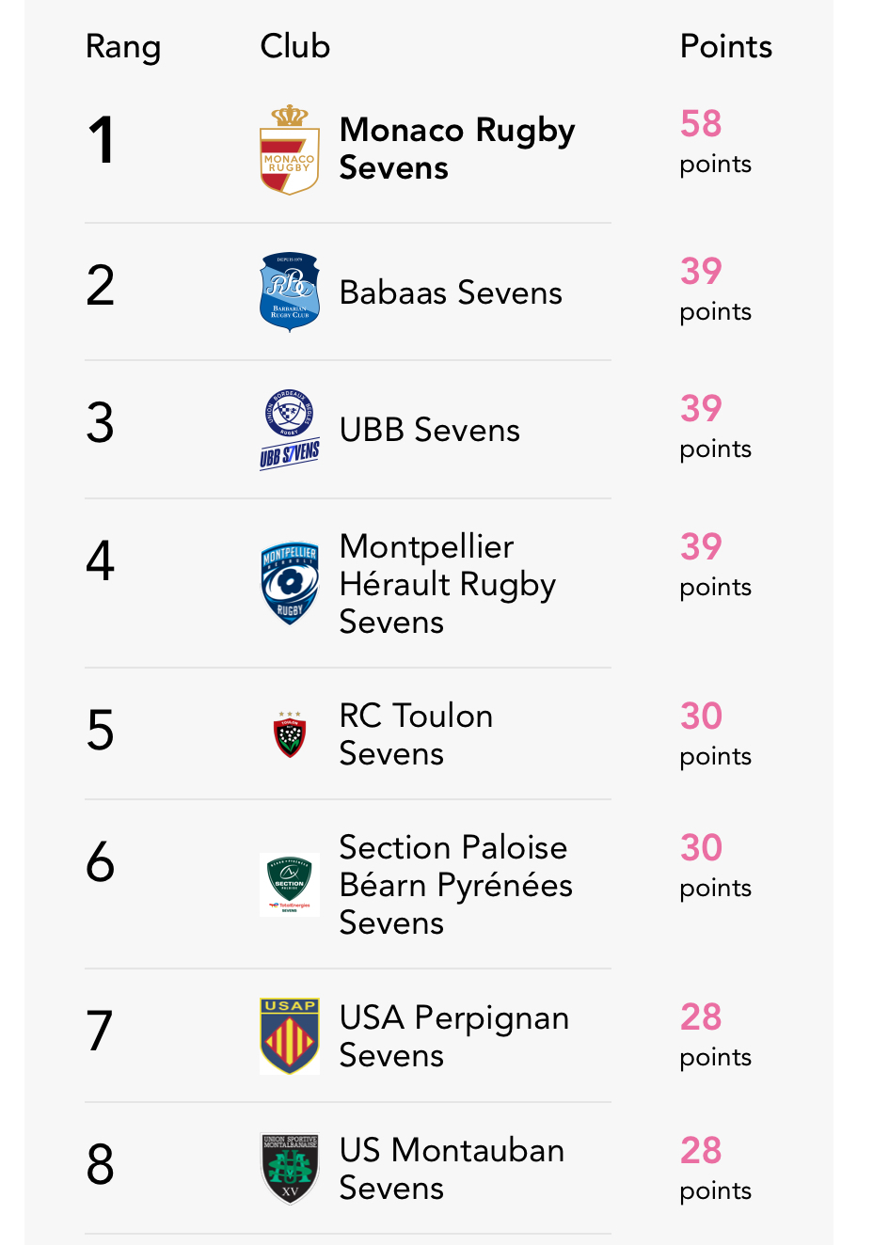The width and height of the screenshot is (889, 1245).
Task: Open the US Montauban Sevens name
Action: click(452, 1169)
